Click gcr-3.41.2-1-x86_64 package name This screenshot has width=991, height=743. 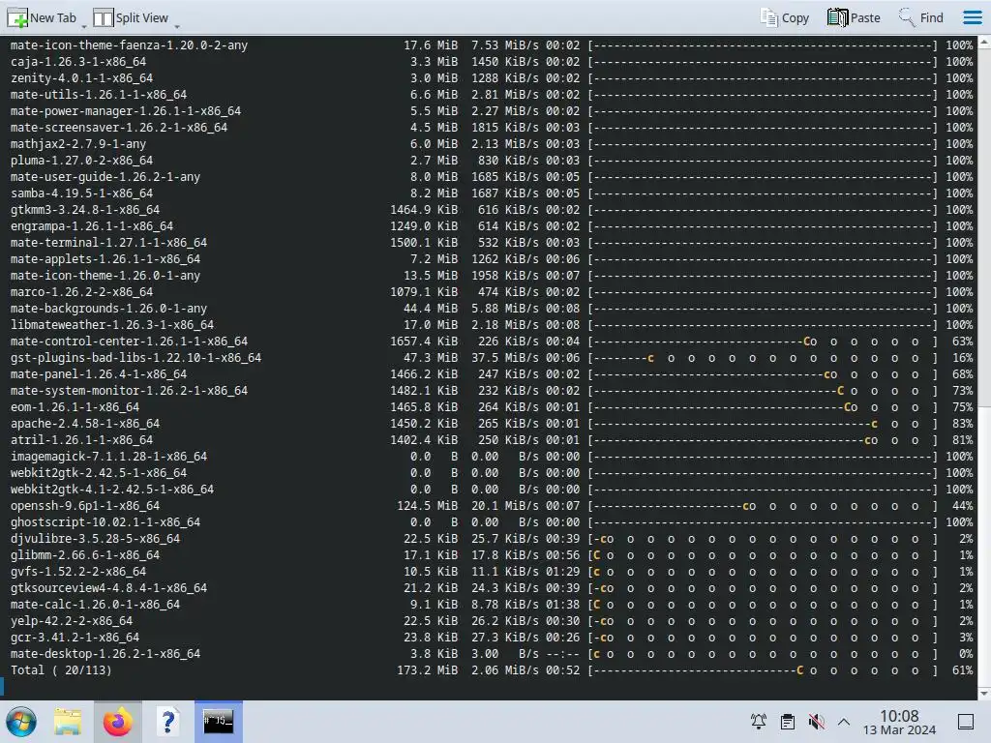click(75, 637)
